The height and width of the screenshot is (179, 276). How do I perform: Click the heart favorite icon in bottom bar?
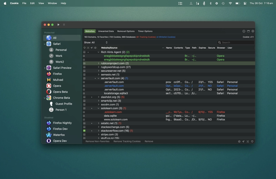pos(252,141)
